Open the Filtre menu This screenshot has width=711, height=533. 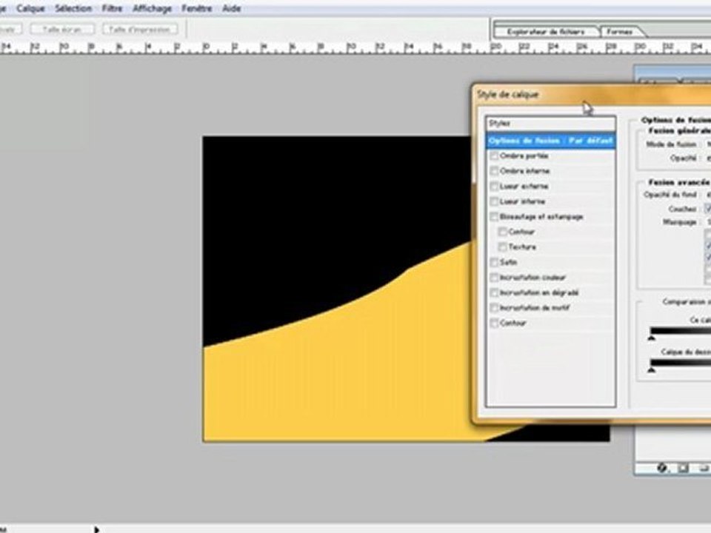click(112, 8)
